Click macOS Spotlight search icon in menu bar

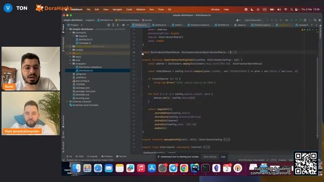pyautogui.click(x=292, y=10)
